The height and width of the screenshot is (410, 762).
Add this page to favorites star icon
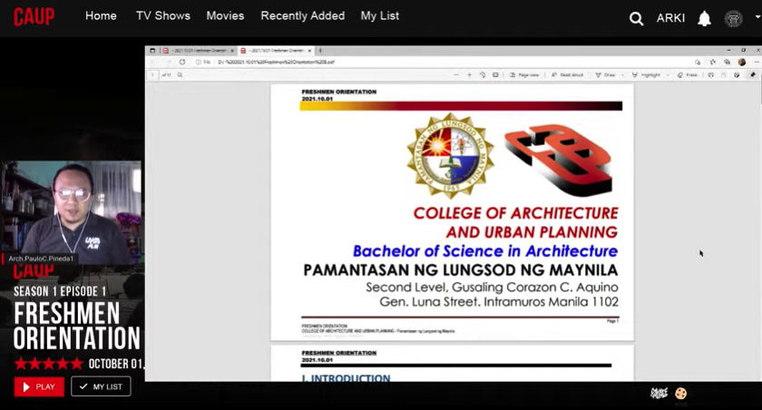click(x=698, y=63)
